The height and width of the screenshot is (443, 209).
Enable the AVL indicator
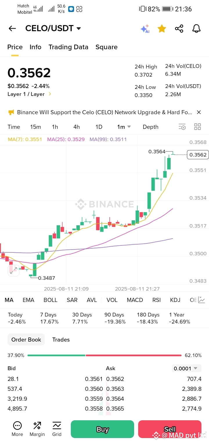[92, 300]
